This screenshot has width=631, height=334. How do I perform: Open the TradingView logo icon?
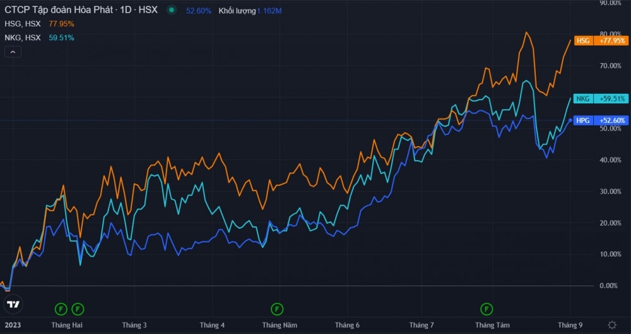13,304
